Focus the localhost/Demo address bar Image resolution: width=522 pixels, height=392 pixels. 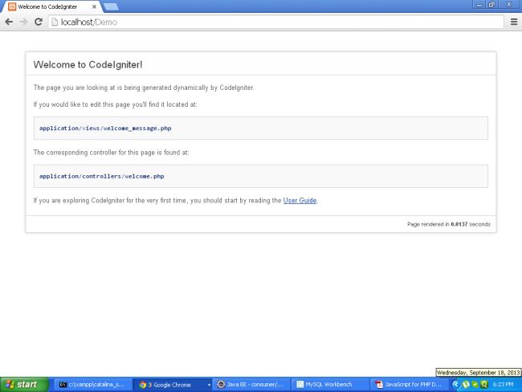[x=276, y=22]
